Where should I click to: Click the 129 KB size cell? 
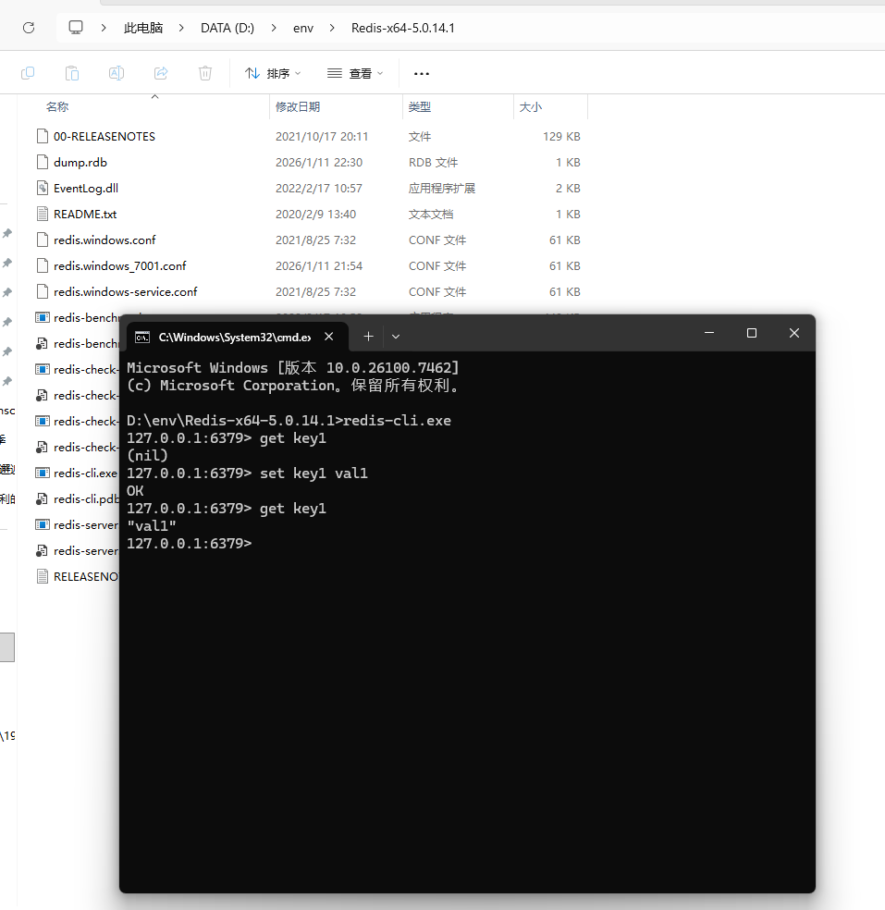(x=561, y=136)
